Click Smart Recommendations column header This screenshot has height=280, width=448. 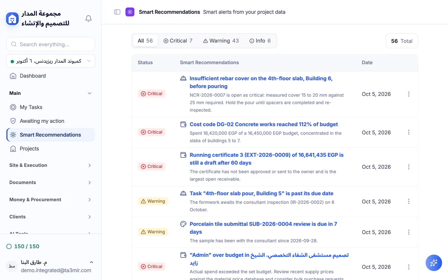click(209, 62)
